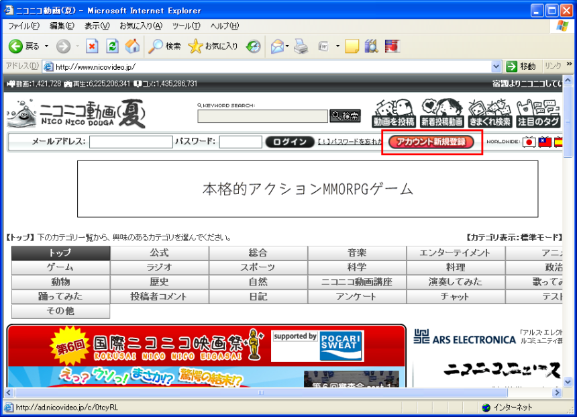Viewport: 577px width, 417px height.
Task: Select the ニコニコ動画講座 category tab
Action: point(357,282)
